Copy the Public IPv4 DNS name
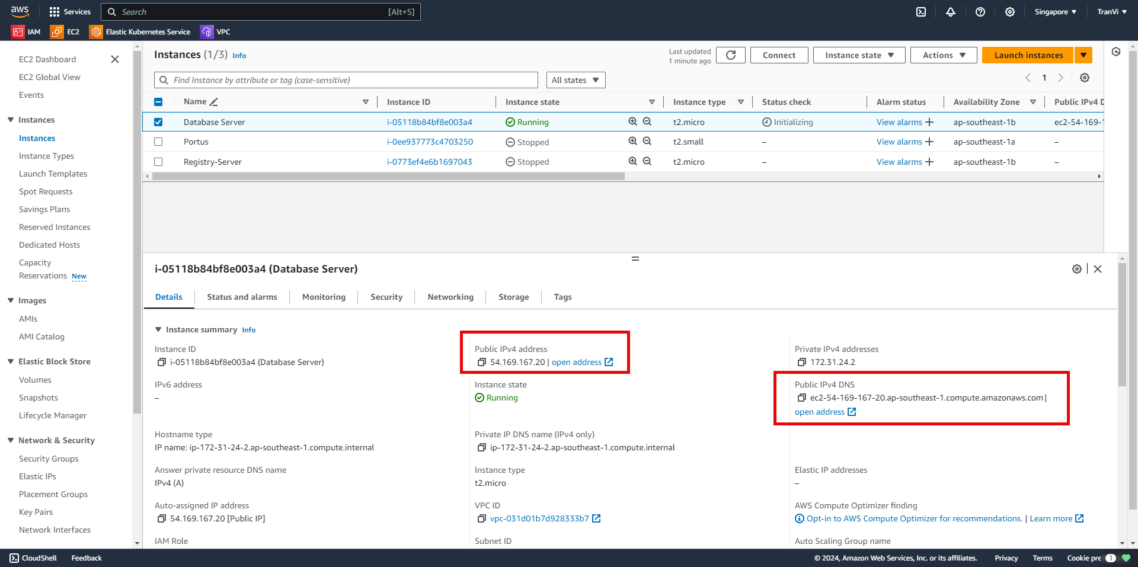 (x=802, y=398)
